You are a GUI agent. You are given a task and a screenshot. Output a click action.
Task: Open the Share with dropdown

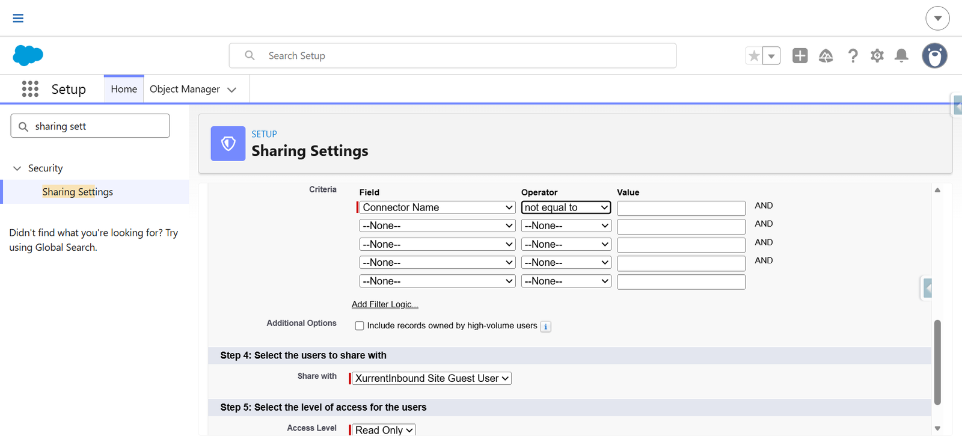click(x=431, y=378)
